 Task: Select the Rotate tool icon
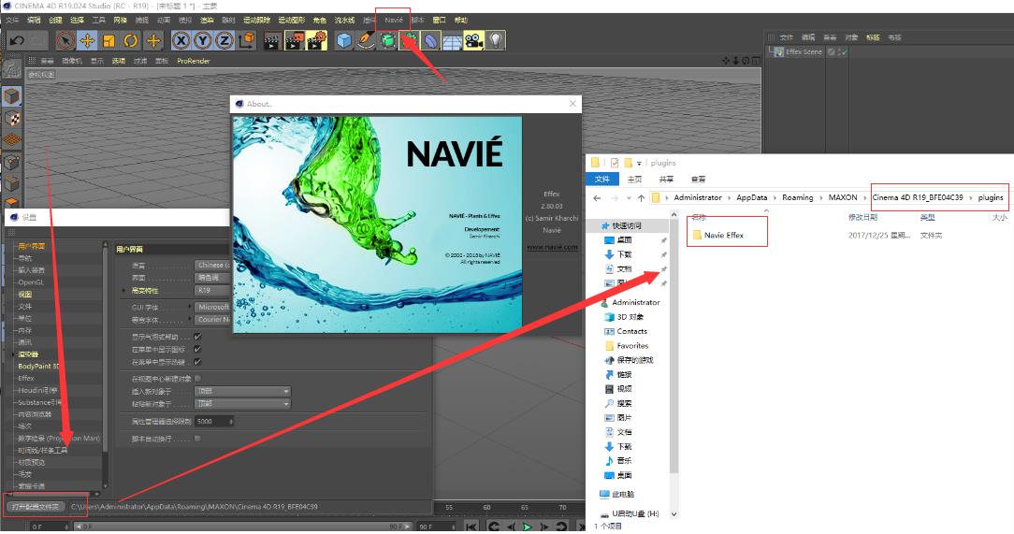click(x=131, y=40)
